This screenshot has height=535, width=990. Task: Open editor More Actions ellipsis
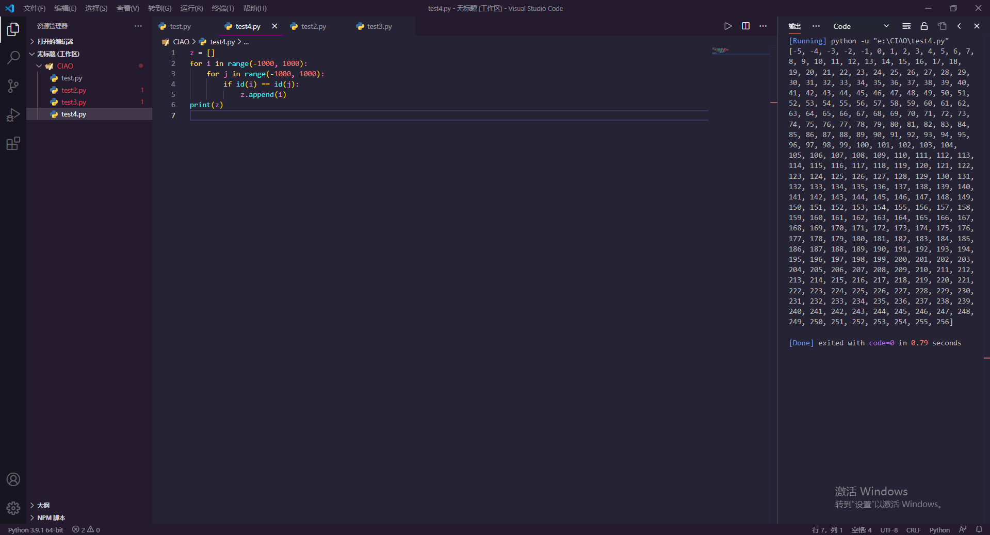pyautogui.click(x=763, y=26)
